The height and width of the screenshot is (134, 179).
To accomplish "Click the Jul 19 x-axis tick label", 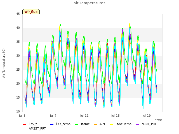I will pyautogui.click(x=147, y=116).
